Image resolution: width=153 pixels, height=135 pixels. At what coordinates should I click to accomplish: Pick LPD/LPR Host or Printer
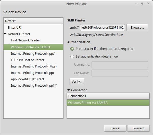pos(28,60)
